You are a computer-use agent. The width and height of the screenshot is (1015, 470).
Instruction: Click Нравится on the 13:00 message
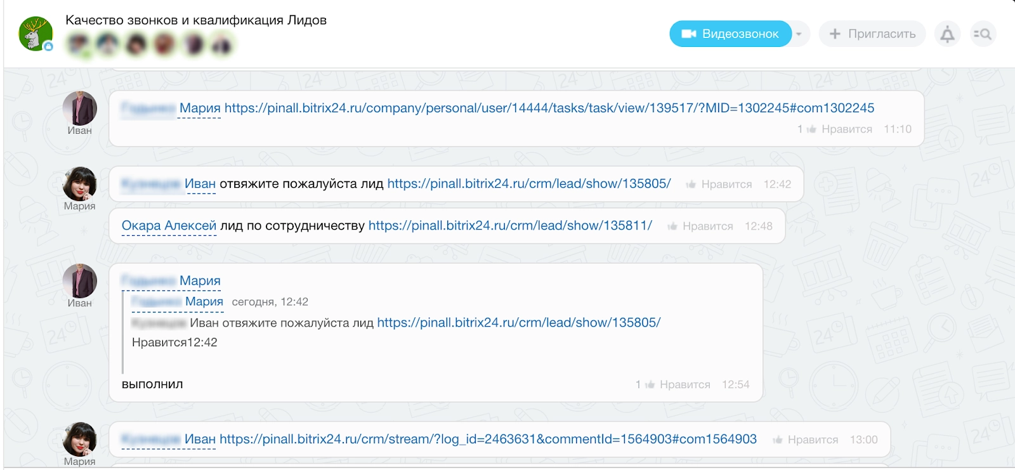[813, 440]
